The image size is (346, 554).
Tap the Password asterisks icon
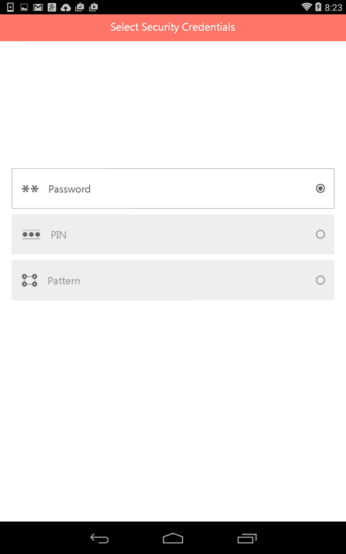[30, 189]
